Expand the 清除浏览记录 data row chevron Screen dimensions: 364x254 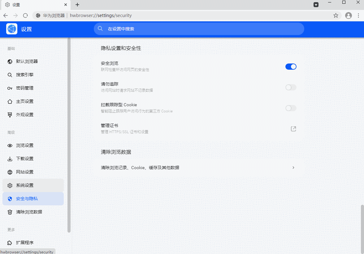point(293,167)
